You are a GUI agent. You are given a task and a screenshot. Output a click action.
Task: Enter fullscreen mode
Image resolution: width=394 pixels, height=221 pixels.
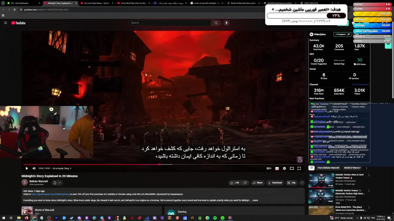pos(299,168)
